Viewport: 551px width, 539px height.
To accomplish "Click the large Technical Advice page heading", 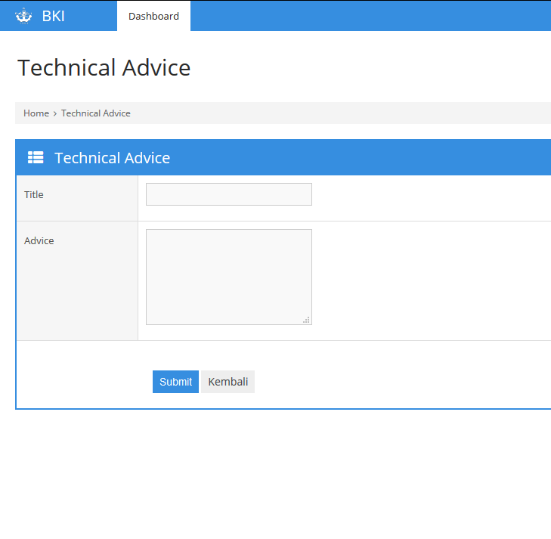I will pos(104,68).
